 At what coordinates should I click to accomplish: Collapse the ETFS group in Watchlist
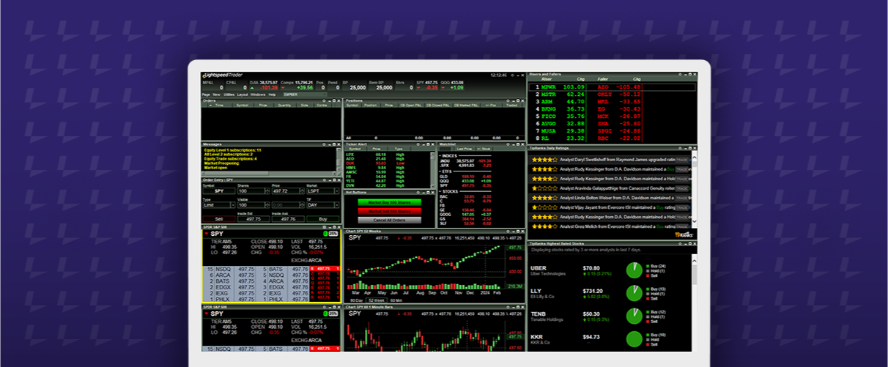point(440,171)
